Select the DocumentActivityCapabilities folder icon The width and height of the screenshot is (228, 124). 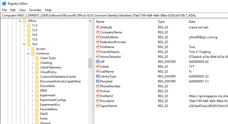tap(37, 81)
